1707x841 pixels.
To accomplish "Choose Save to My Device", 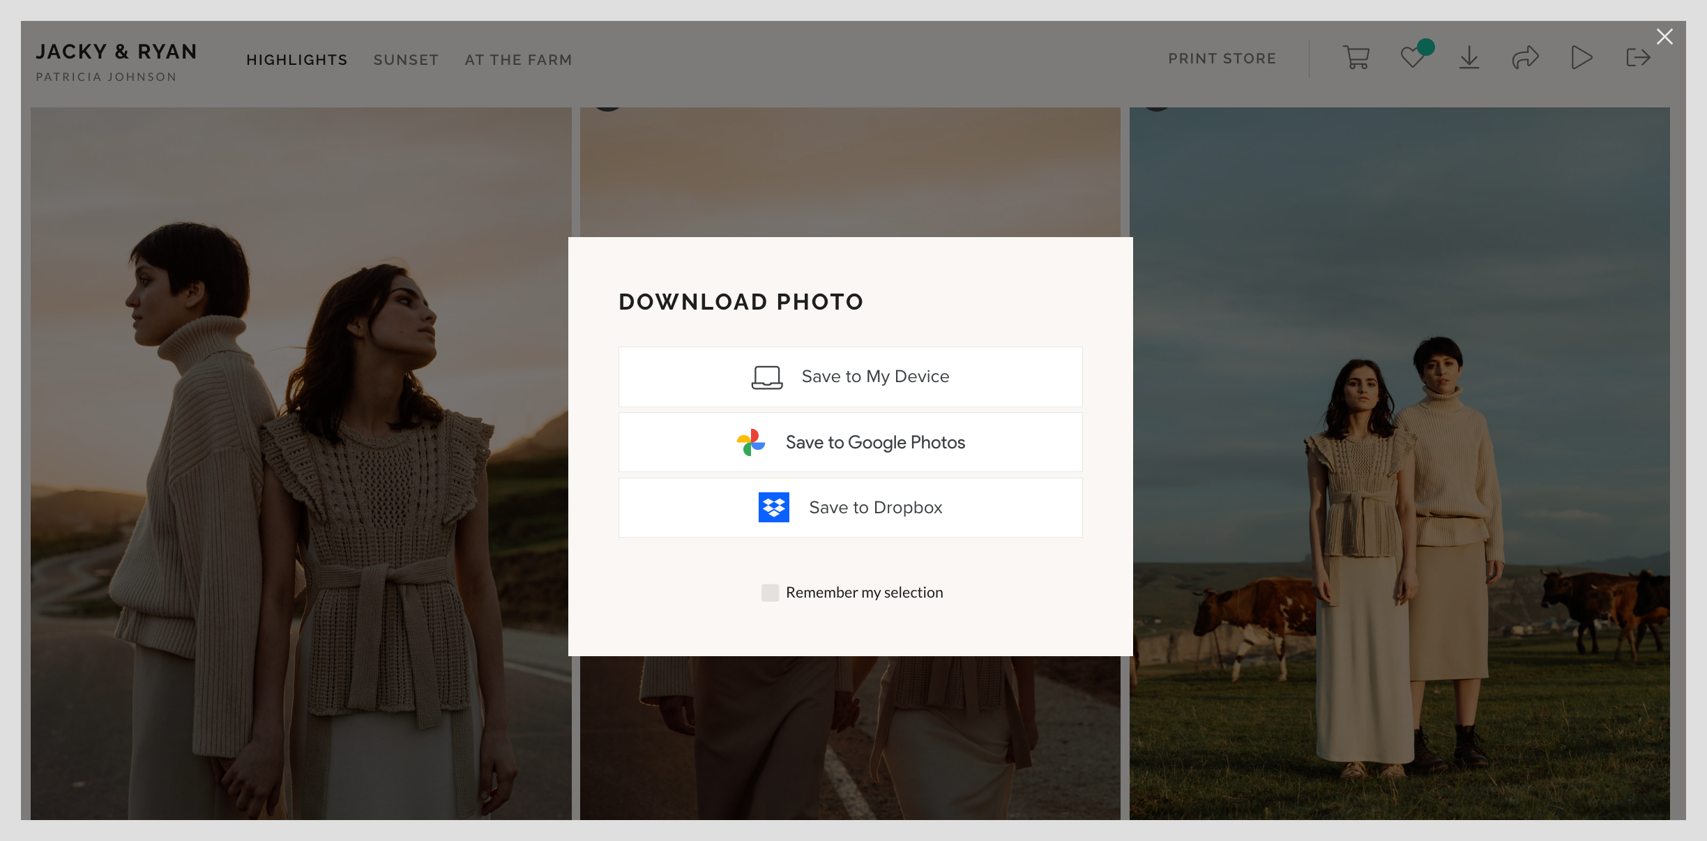I will tap(850, 376).
